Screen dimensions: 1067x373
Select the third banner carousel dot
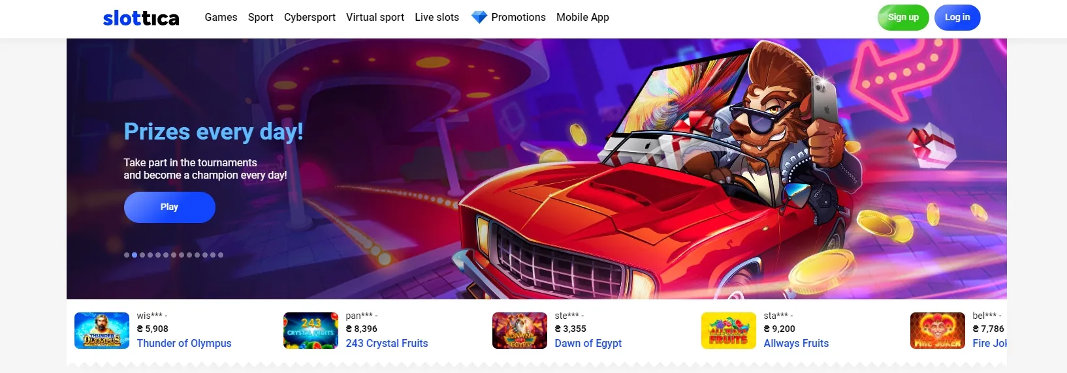(142, 255)
